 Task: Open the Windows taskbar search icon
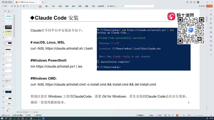coord(6,118)
